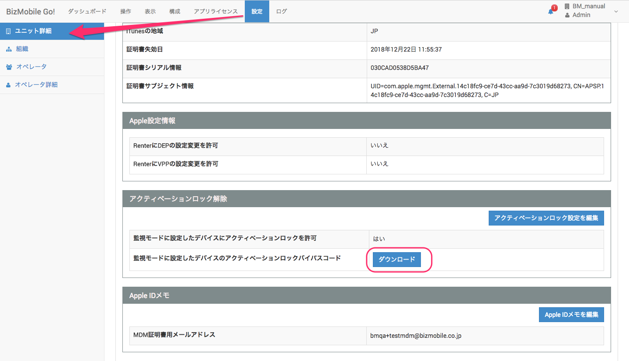Open the 操作 menu
This screenshot has width=629, height=361.
pos(125,11)
